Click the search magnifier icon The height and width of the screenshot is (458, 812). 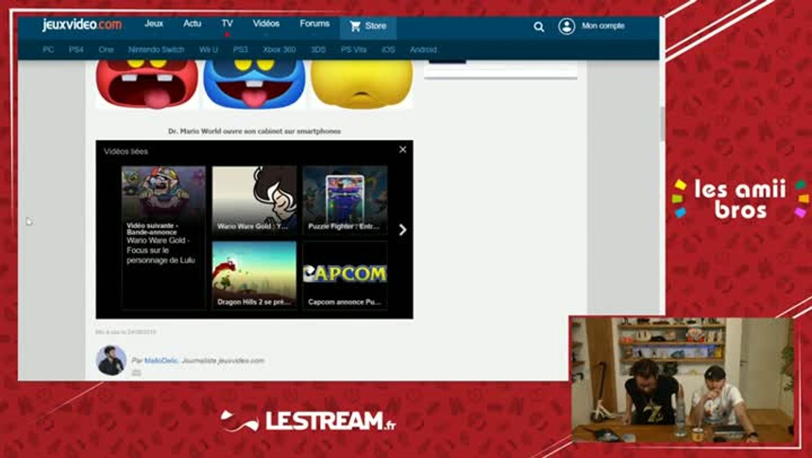coord(539,27)
